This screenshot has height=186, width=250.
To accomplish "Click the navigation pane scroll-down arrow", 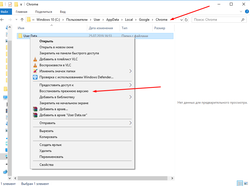I will (x=10, y=178).
